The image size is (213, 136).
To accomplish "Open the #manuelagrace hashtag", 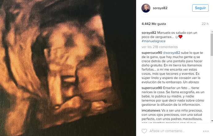I will point(153,41).
